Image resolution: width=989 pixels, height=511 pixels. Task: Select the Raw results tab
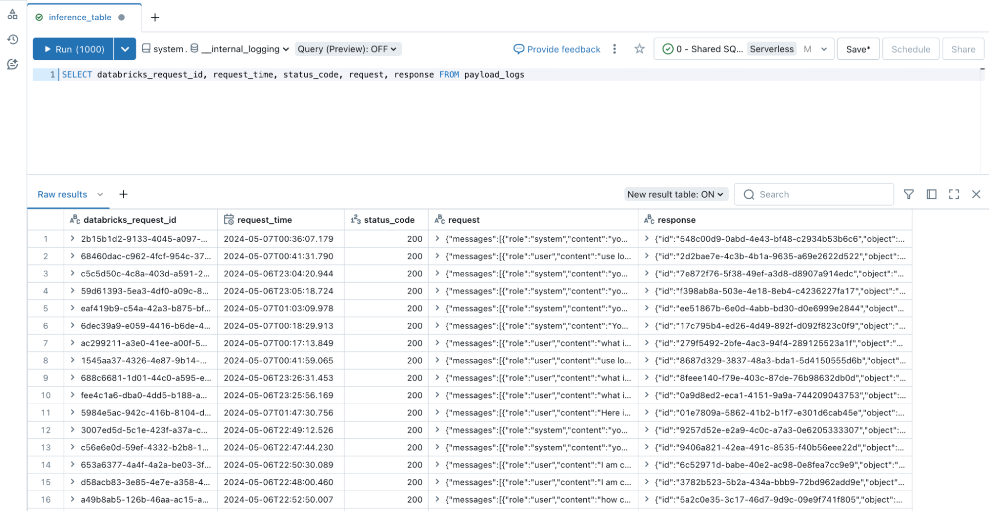62,194
